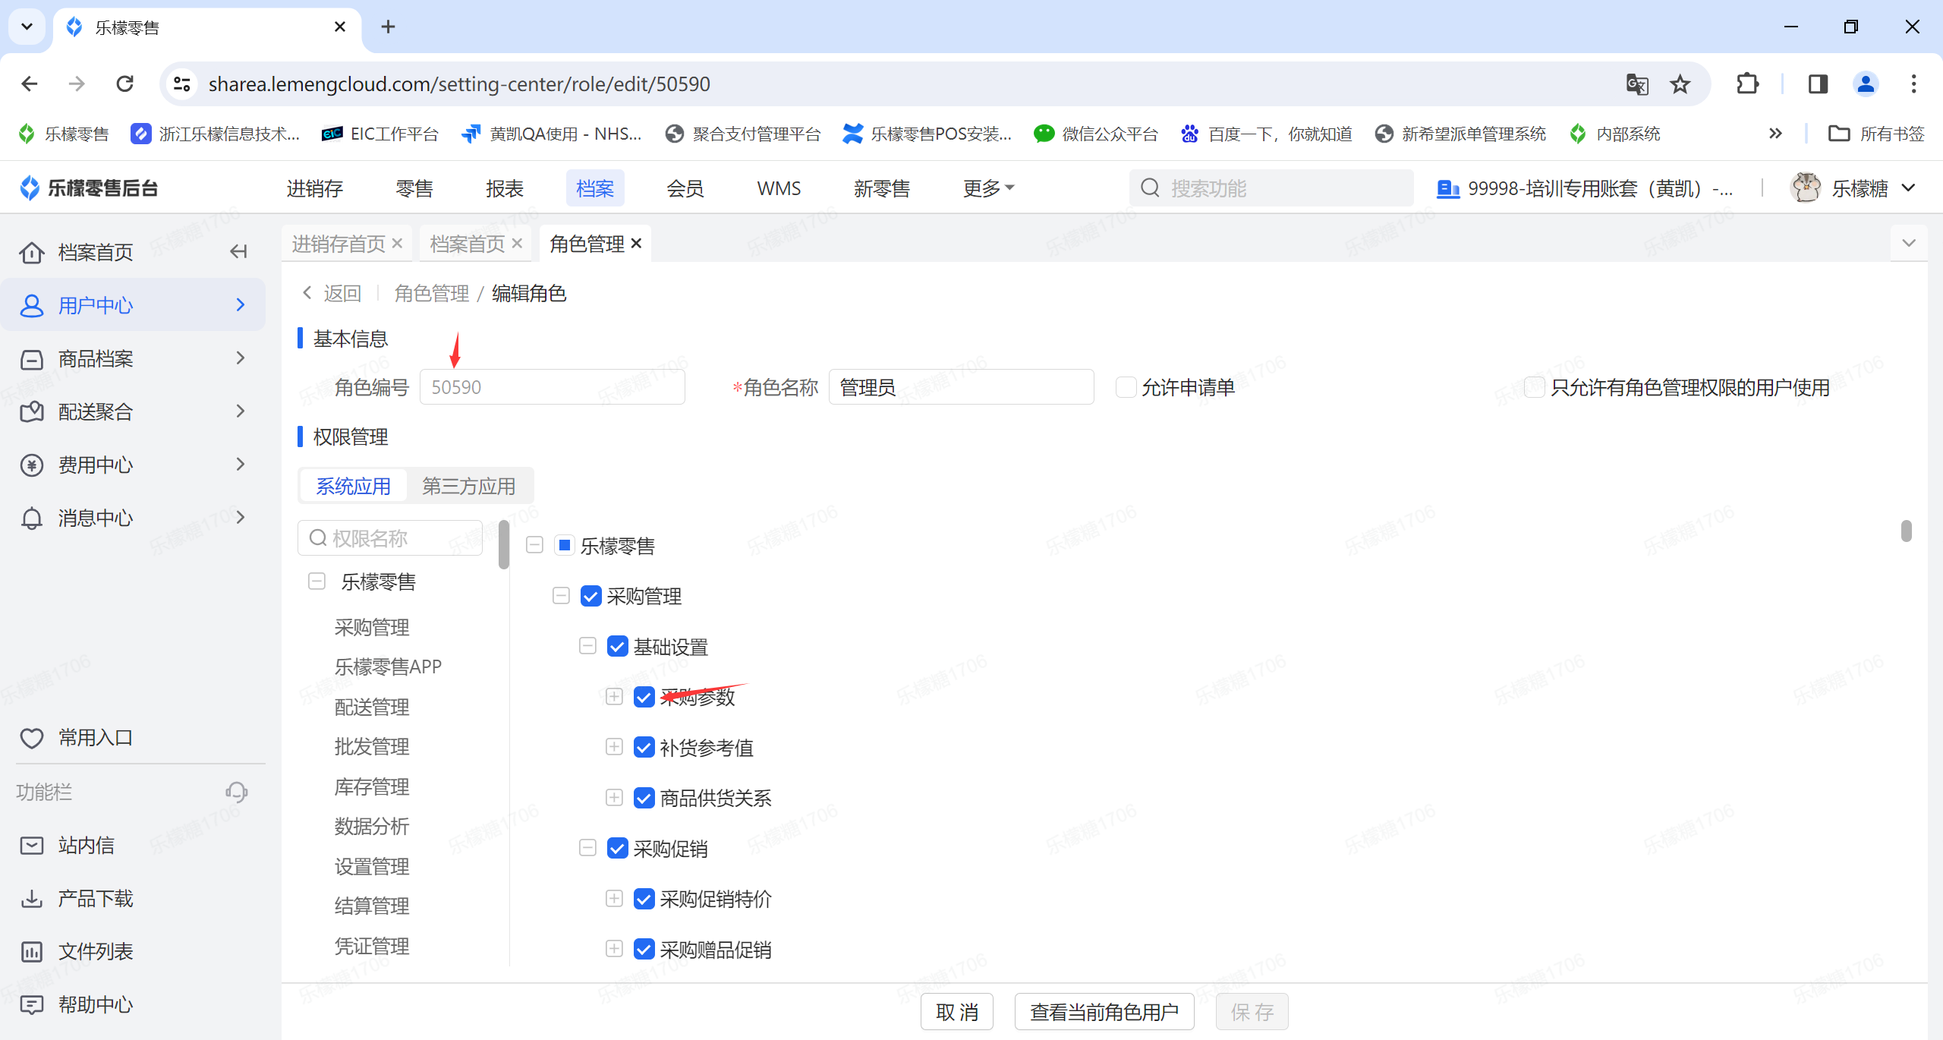The width and height of the screenshot is (1943, 1040).
Task: Click the 搜索功能 search field
Action: click(1271, 188)
